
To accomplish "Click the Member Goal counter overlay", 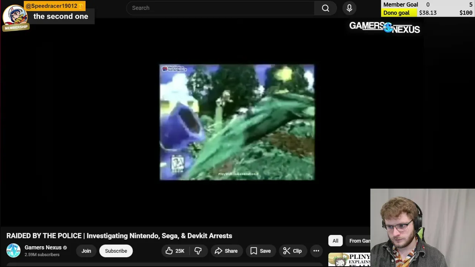I will click(x=428, y=4).
